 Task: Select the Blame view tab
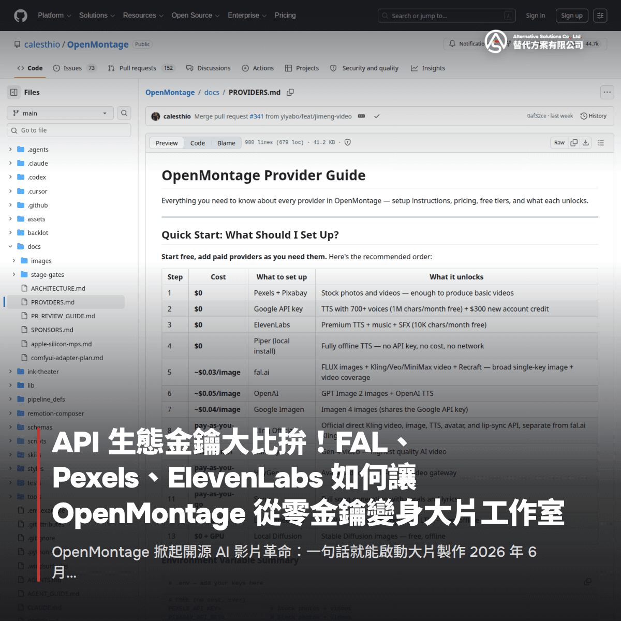(x=226, y=143)
